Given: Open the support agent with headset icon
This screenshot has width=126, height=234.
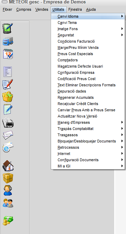Looking at the screenshot, I should point(8,190).
